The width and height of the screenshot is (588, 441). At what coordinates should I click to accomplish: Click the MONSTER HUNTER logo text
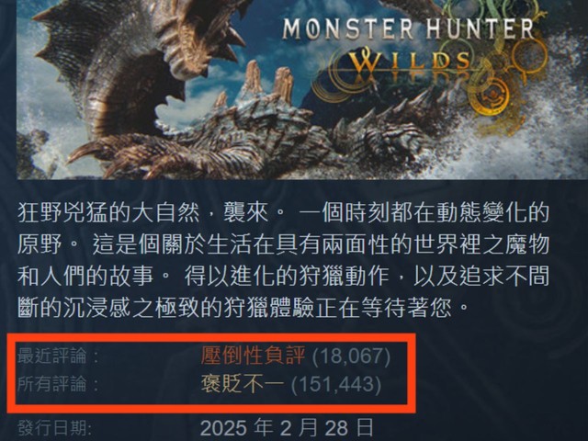408,28
